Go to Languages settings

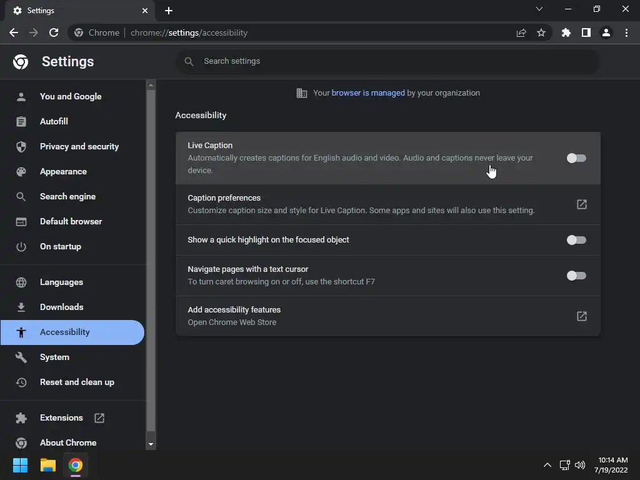coord(72,282)
